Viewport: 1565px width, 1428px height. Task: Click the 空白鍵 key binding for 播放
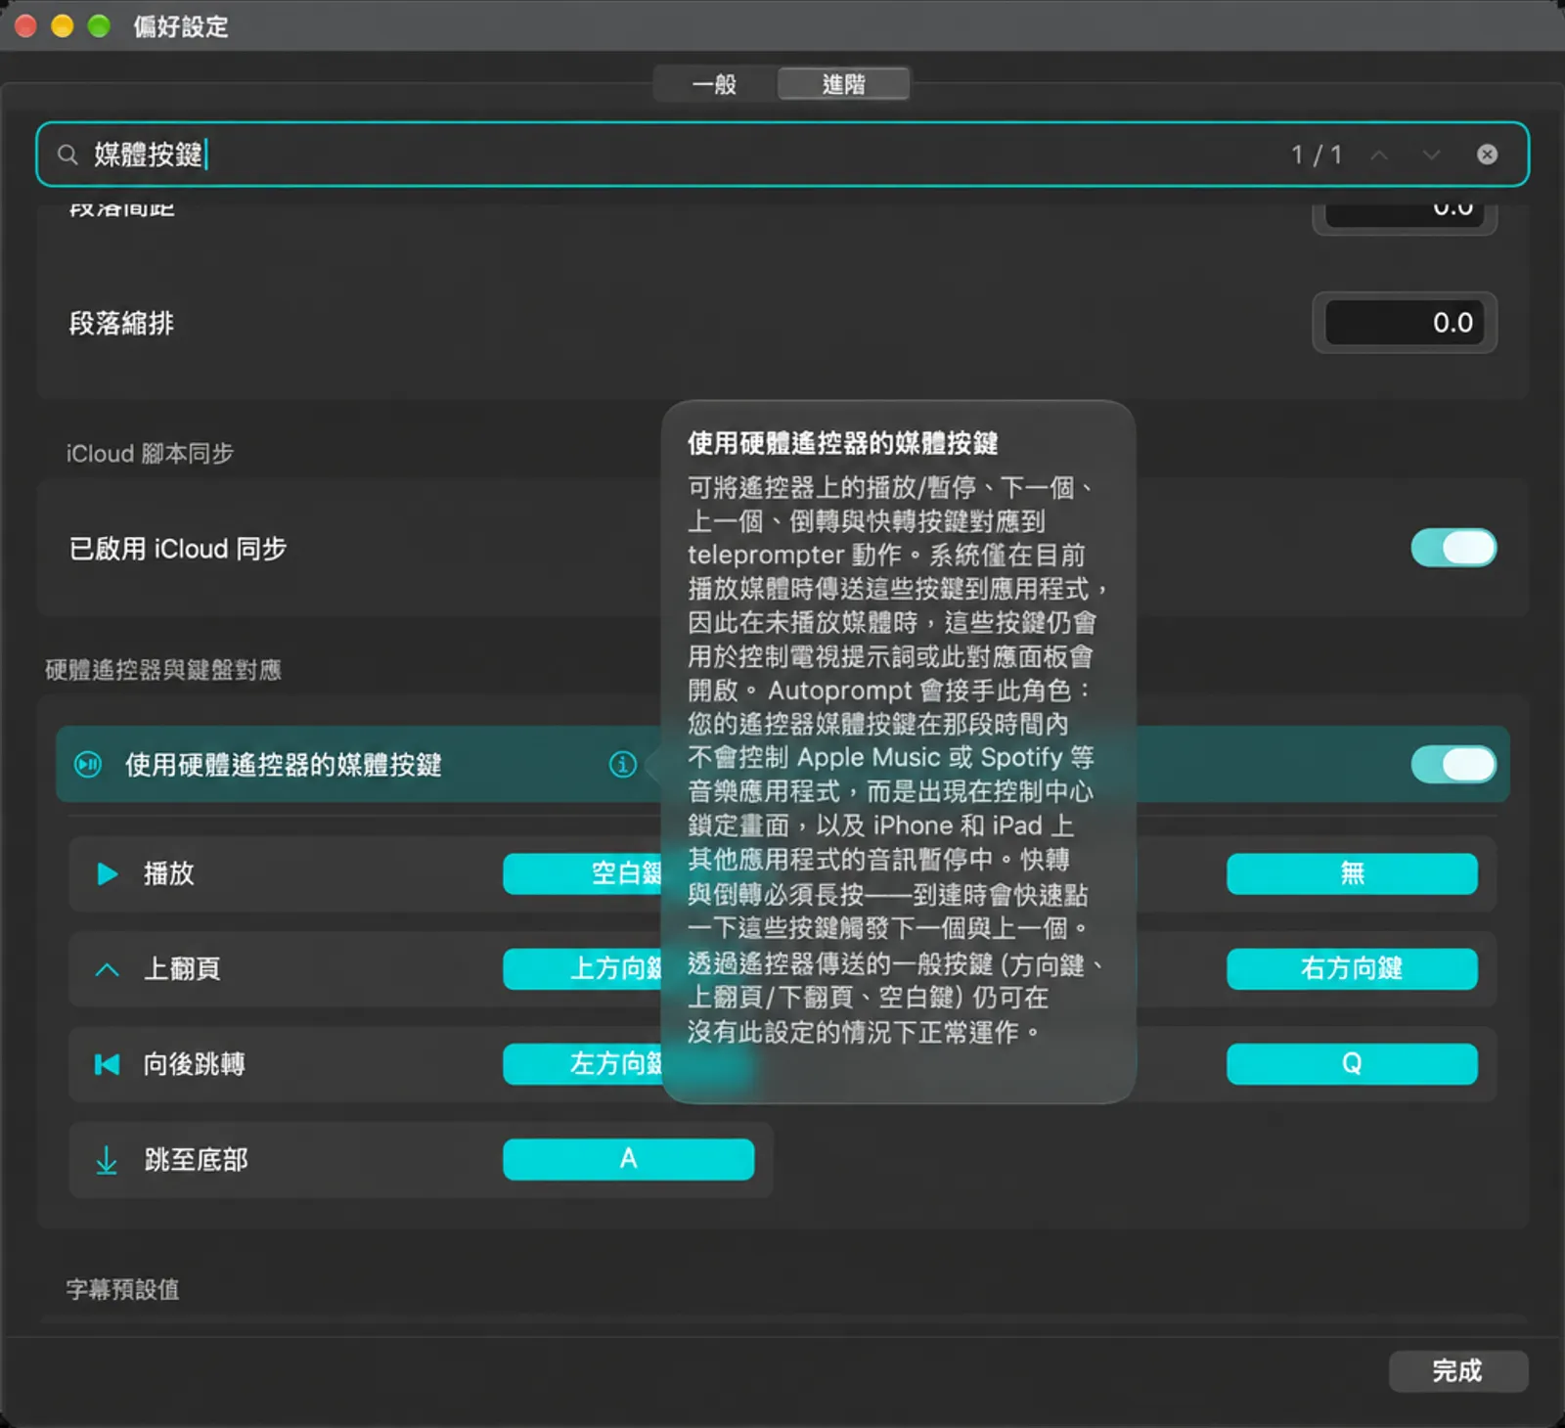[583, 873]
